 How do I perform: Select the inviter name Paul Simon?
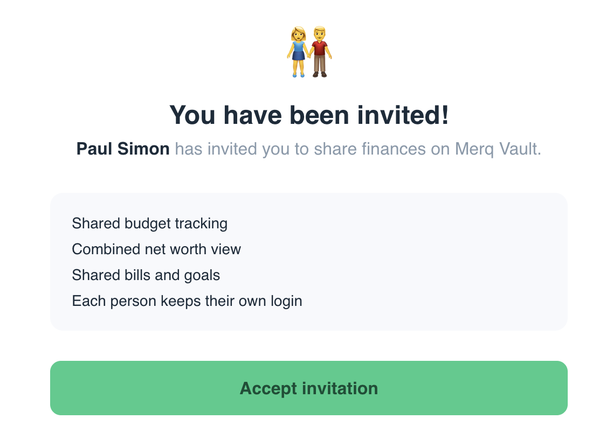tap(123, 149)
